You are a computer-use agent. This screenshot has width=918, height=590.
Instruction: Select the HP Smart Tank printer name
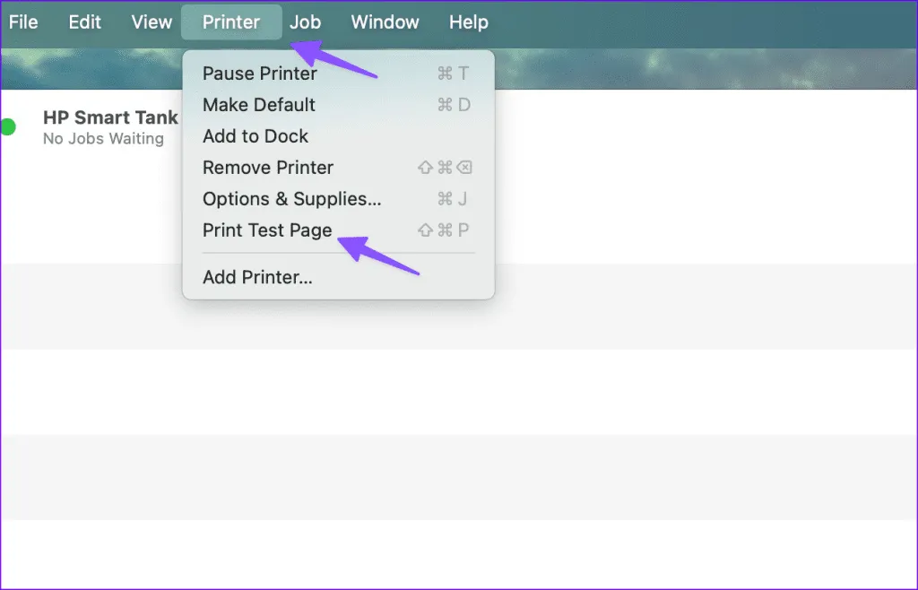click(110, 117)
